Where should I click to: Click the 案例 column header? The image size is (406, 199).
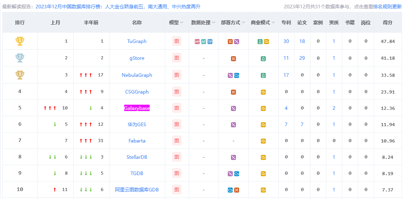318,23
